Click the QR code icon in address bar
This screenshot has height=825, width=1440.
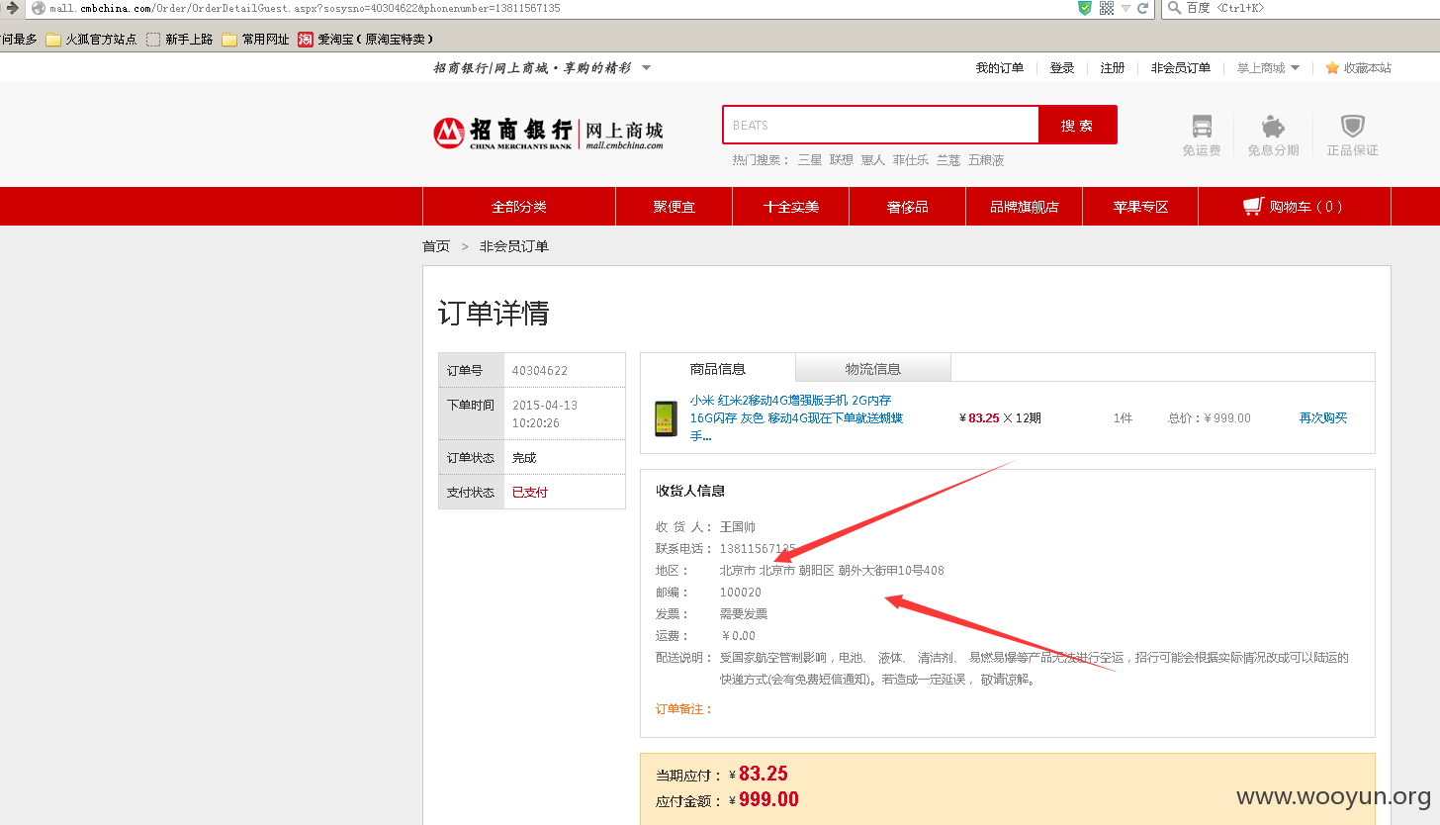(1107, 8)
